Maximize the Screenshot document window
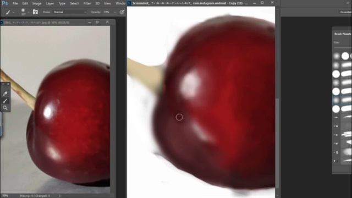 click(x=262, y=3)
